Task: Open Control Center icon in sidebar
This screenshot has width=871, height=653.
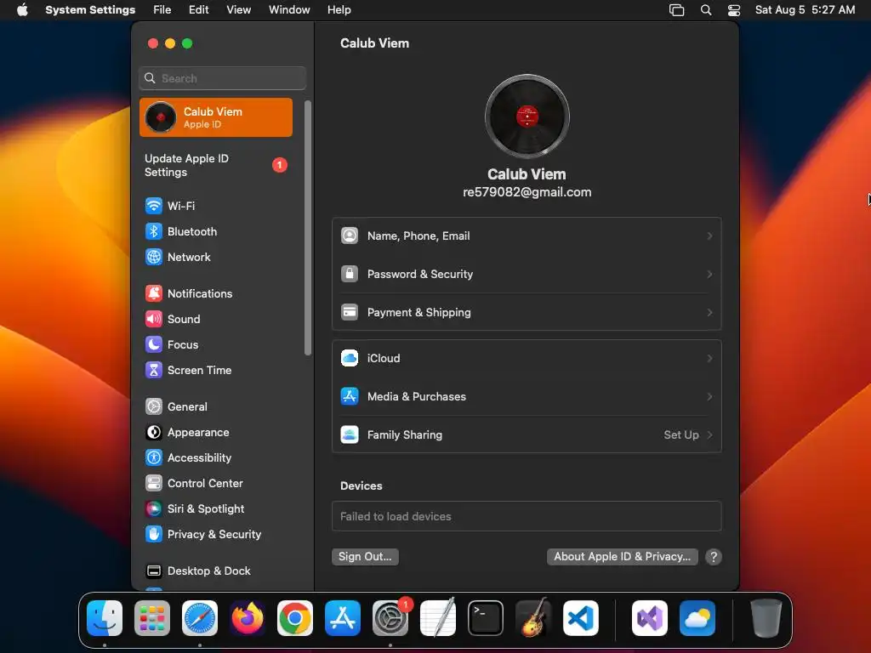Action: point(153,483)
